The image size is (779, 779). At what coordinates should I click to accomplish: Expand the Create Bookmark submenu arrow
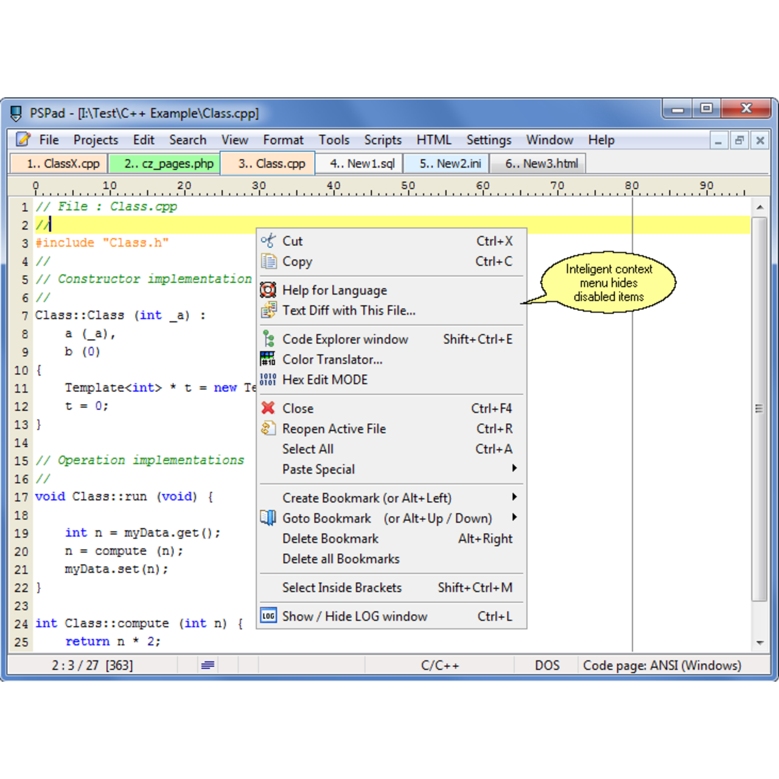click(x=514, y=497)
